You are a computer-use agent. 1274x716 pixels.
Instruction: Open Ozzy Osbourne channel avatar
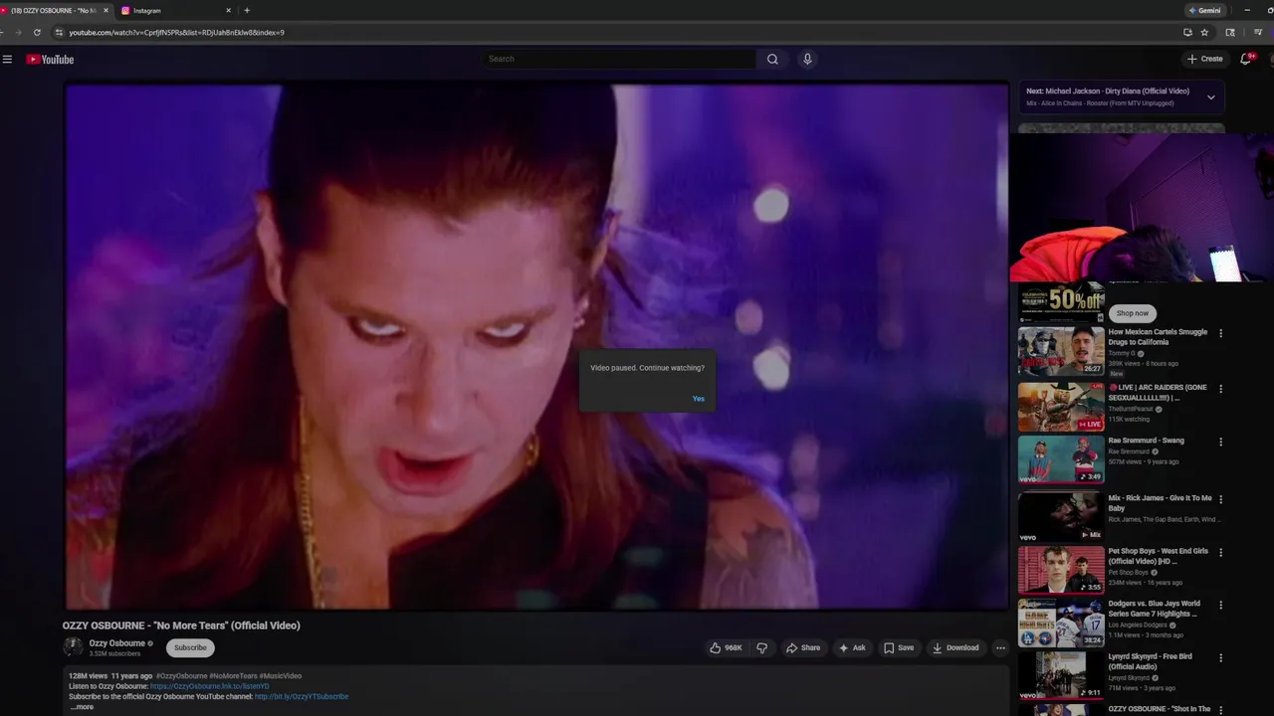click(x=73, y=647)
